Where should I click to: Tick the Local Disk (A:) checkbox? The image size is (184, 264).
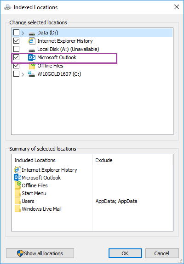coord(17,49)
